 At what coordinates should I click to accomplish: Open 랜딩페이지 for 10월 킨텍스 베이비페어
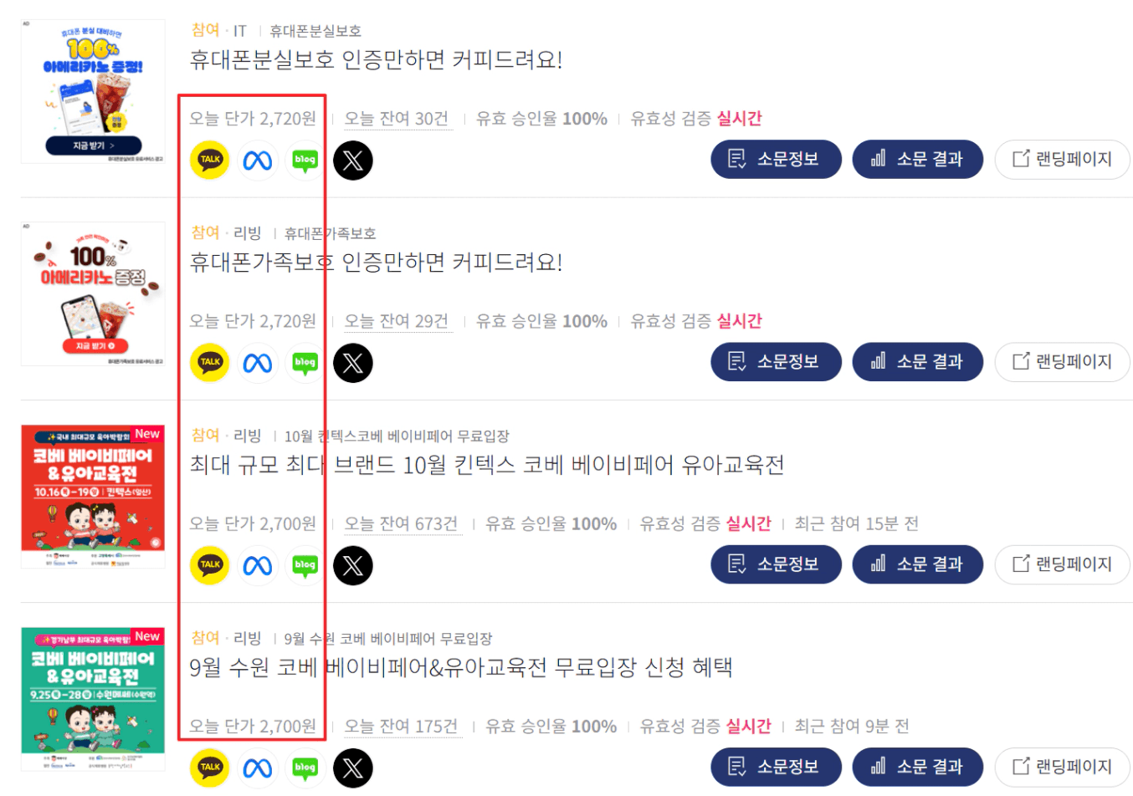[1062, 564]
